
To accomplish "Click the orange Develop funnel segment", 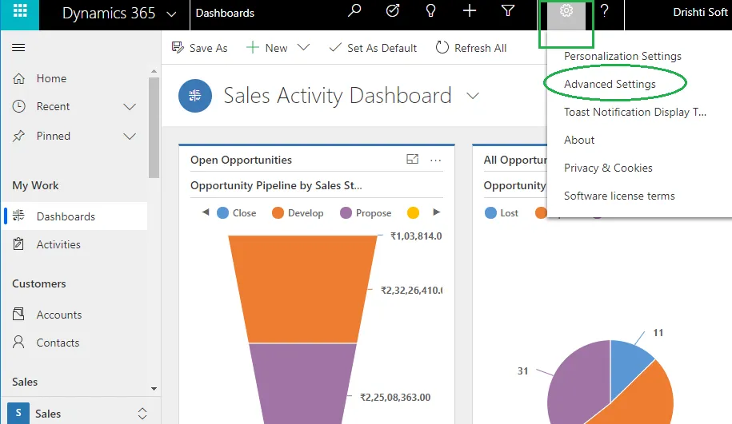I will click(x=302, y=289).
